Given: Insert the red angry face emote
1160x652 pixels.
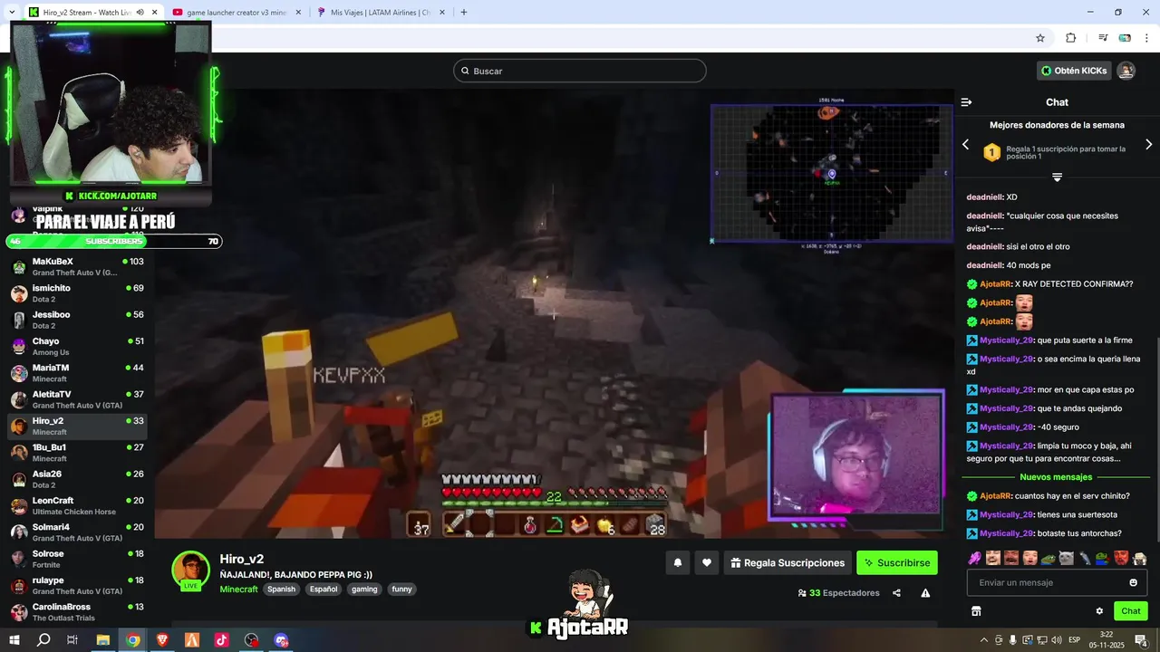Looking at the screenshot, I should pos(1121,558).
